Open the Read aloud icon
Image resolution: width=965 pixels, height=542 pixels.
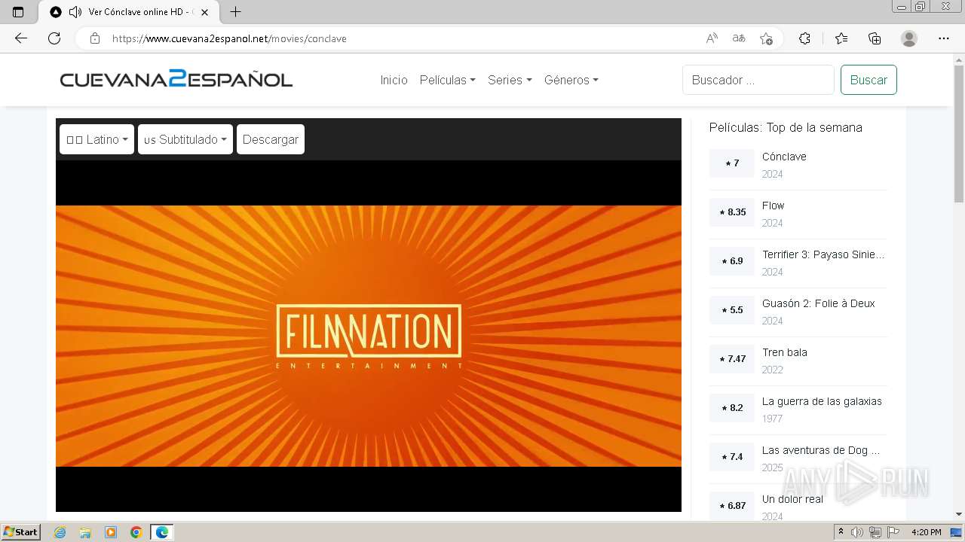tap(712, 38)
